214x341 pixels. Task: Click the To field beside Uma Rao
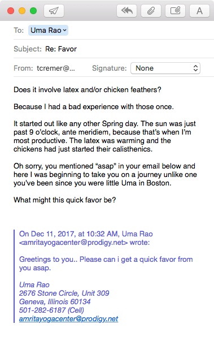pos(141,30)
